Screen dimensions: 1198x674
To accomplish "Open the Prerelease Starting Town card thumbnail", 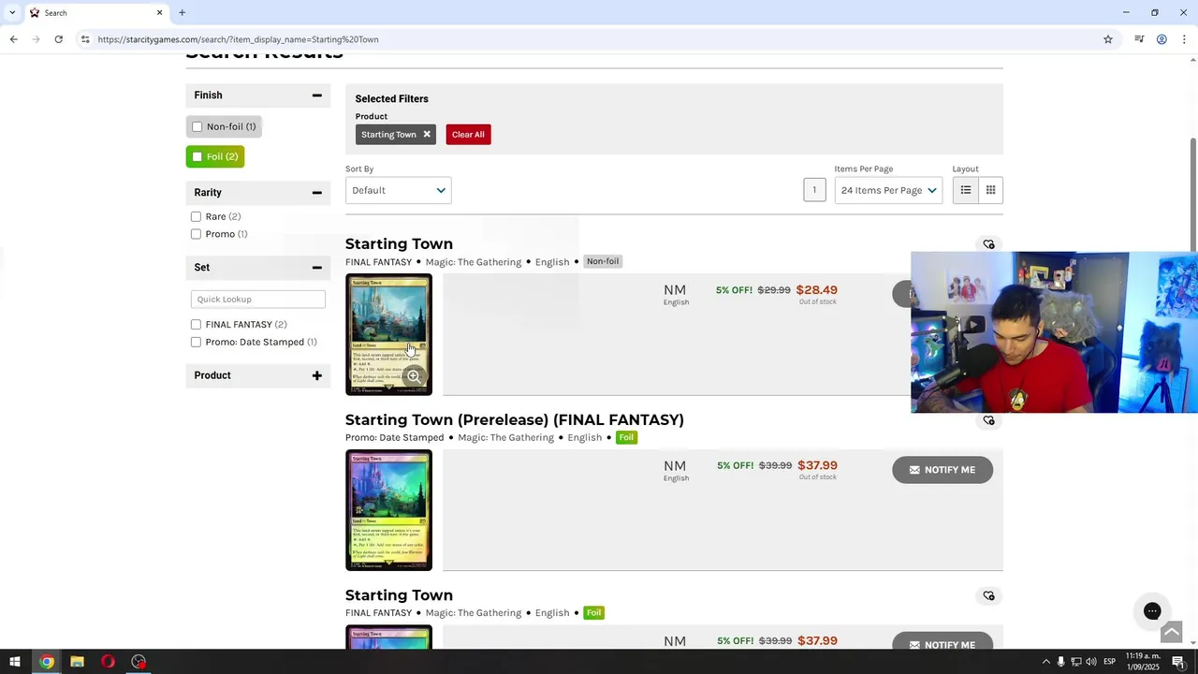I will [x=388, y=510].
